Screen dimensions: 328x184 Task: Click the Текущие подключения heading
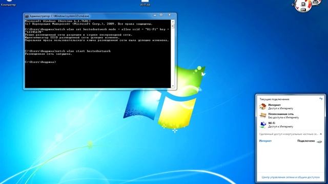[x=275, y=99]
